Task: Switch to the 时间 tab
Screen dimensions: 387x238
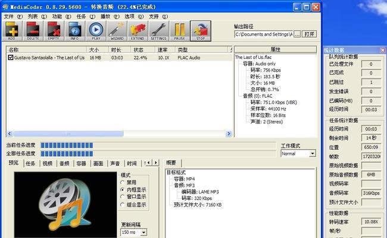Action: (x=132, y=163)
